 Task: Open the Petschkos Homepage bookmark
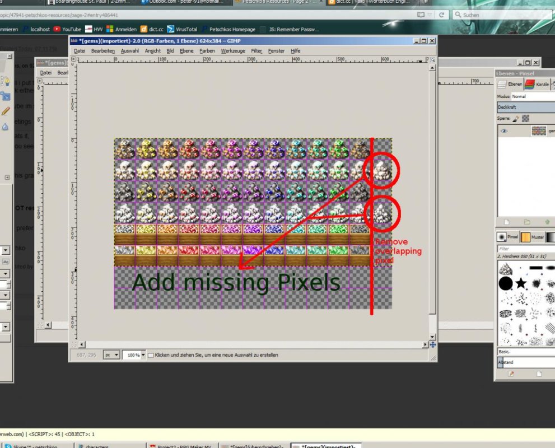coord(228,29)
